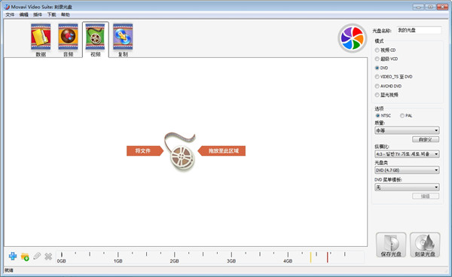Image resolution: width=452 pixels, height=277 pixels.
Task: Open the 帮助 (Help) menu
Action: (x=66, y=15)
